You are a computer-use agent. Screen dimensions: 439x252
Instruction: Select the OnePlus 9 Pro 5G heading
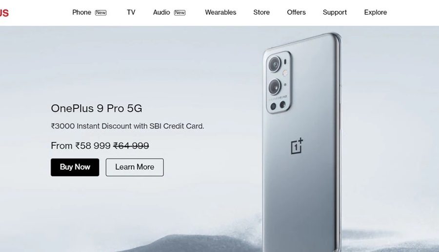pos(97,108)
